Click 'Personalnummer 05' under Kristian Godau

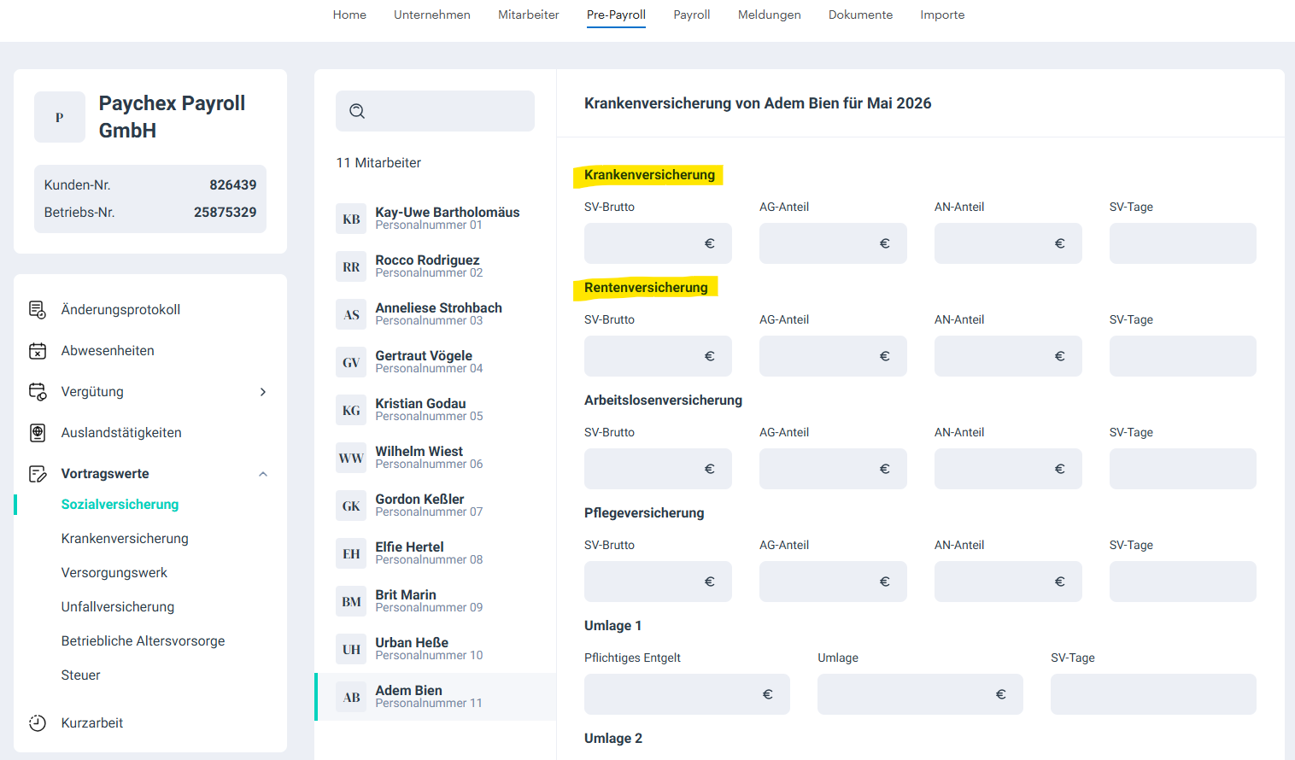tap(429, 416)
